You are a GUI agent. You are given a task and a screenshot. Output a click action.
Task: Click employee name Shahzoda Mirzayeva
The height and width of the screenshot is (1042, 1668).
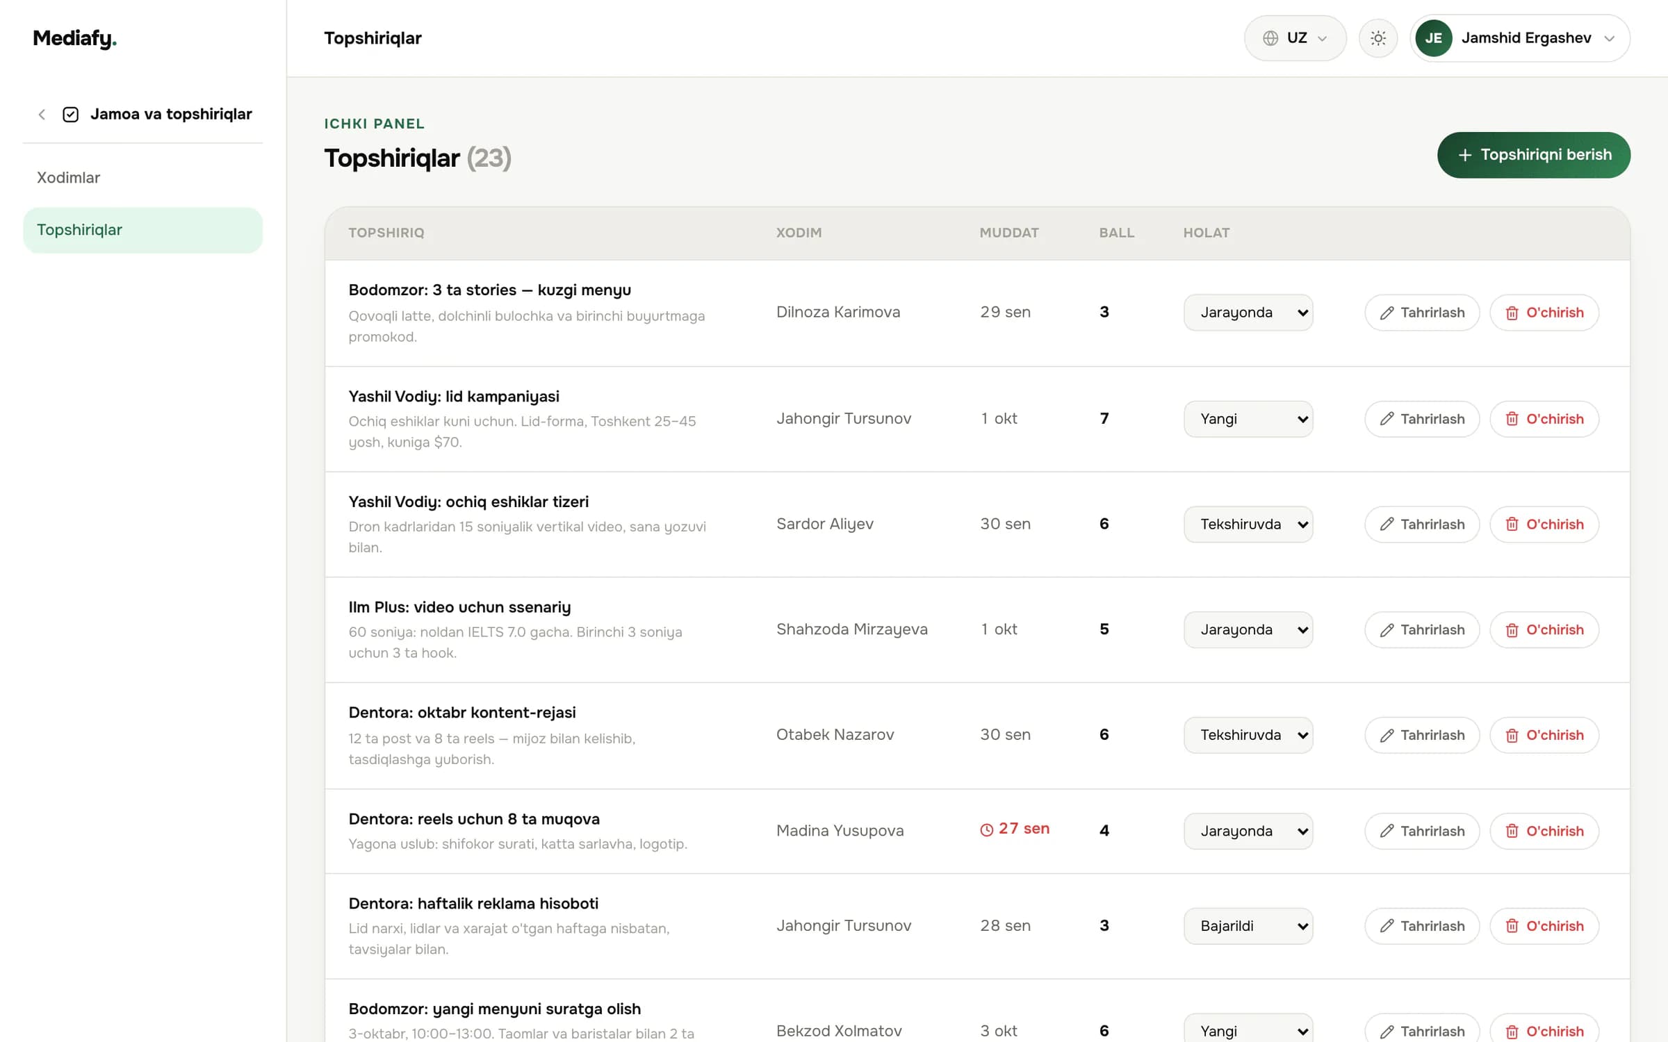[852, 629]
